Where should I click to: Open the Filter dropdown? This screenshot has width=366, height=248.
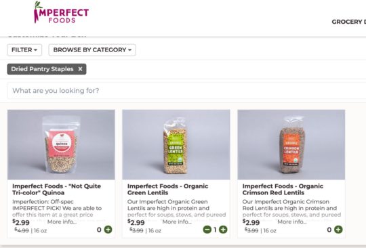(x=24, y=50)
